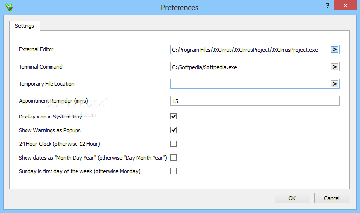Screen dimensions: 360x213
Task: Enable Month Day Year date format
Action: click(x=173, y=158)
